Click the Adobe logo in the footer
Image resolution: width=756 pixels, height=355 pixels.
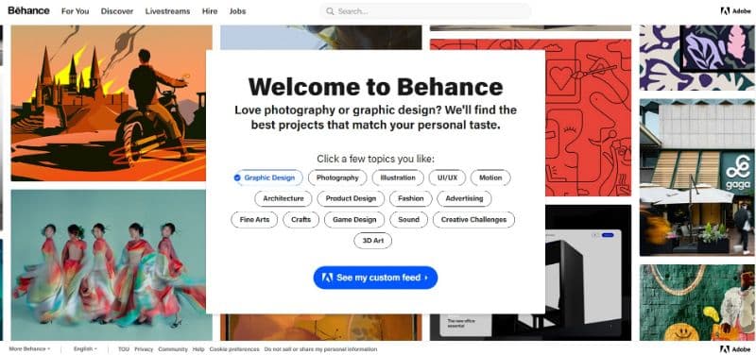pos(736,348)
